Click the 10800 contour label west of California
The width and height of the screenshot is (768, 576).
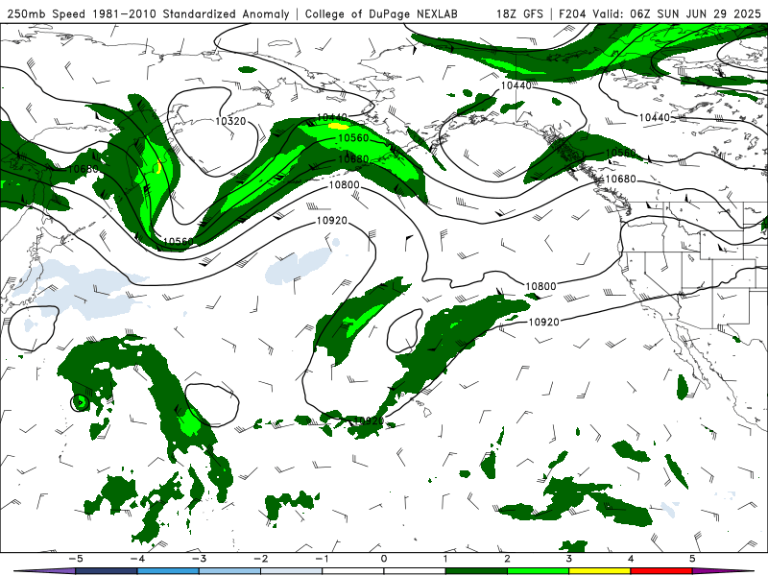click(x=540, y=286)
